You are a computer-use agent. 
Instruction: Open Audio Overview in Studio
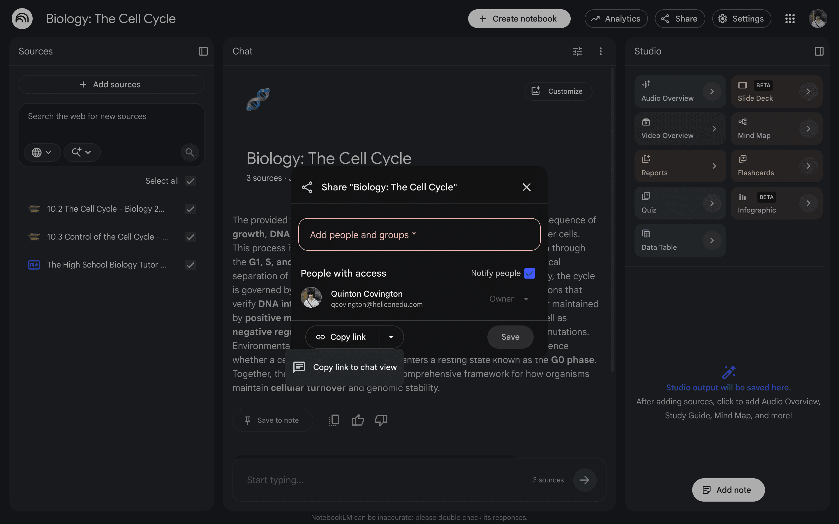point(680,91)
